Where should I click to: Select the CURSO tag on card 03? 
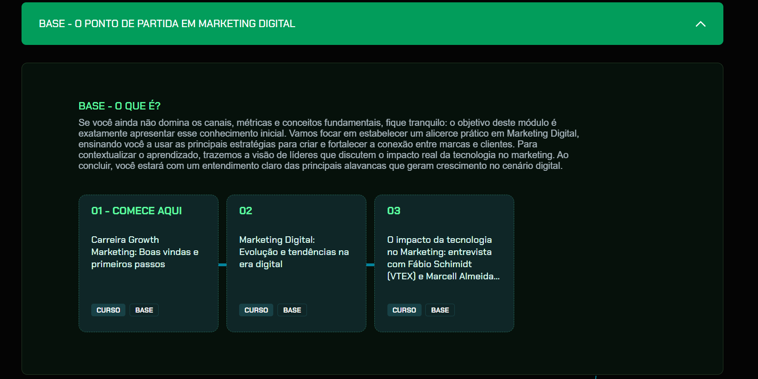click(404, 310)
